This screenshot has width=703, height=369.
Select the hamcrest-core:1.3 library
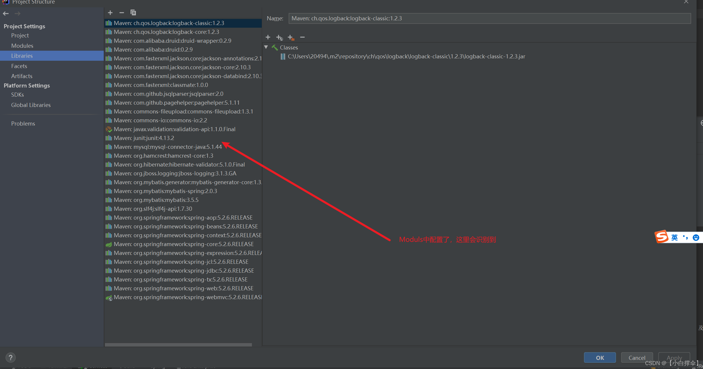183,156
